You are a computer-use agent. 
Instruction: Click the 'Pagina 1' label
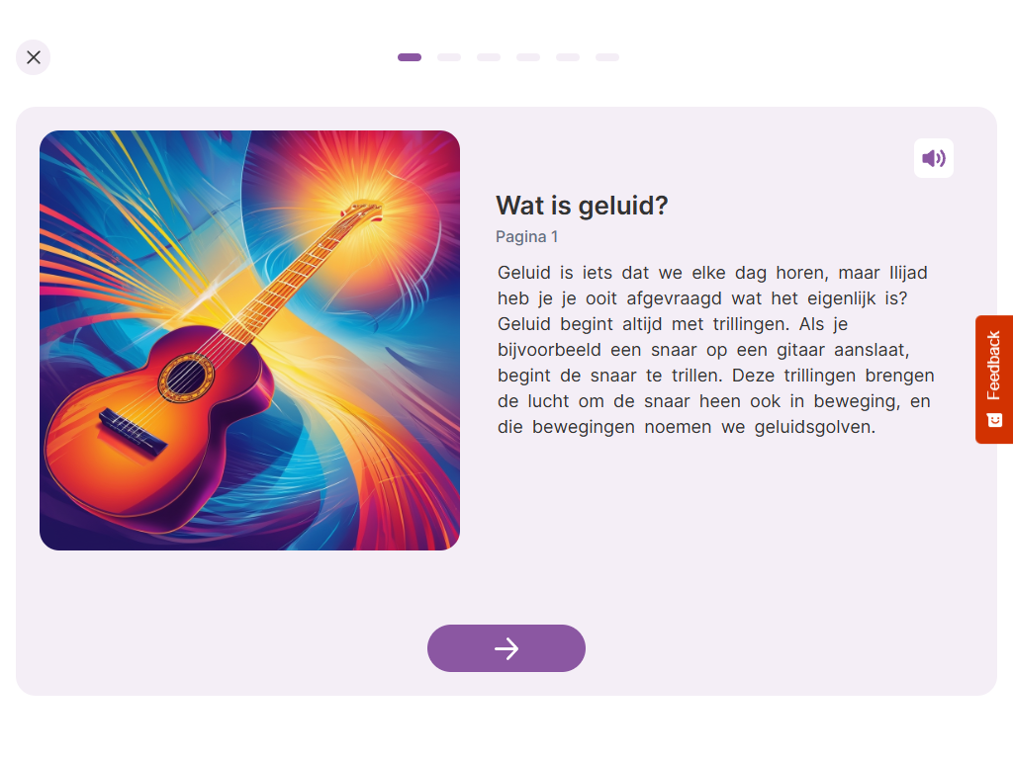click(526, 237)
